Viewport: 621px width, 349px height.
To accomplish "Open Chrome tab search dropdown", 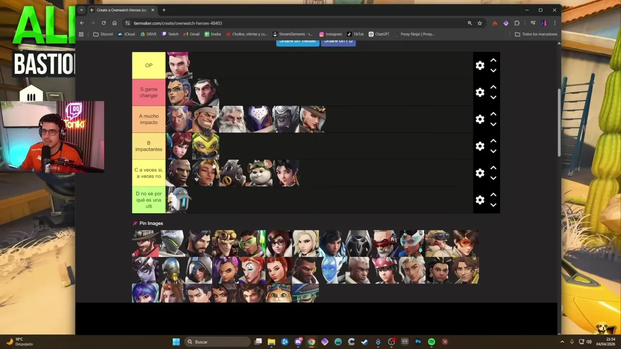I will click(x=81, y=10).
